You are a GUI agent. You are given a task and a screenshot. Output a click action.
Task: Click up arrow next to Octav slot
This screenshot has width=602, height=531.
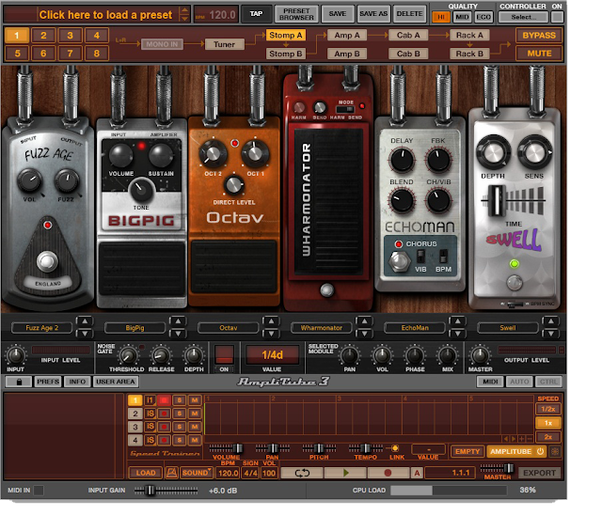271,321
